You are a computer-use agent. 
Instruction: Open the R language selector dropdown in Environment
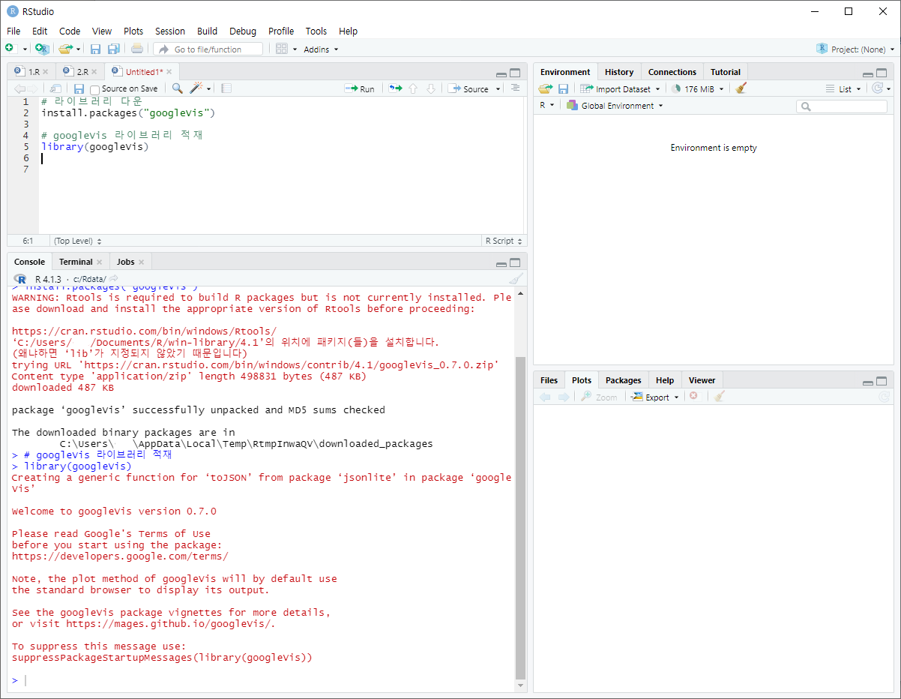[547, 106]
